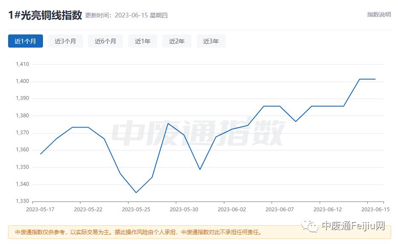This screenshot has width=398, height=244.
Task: Click the 1,330 y-axis value label
Action: (22, 201)
